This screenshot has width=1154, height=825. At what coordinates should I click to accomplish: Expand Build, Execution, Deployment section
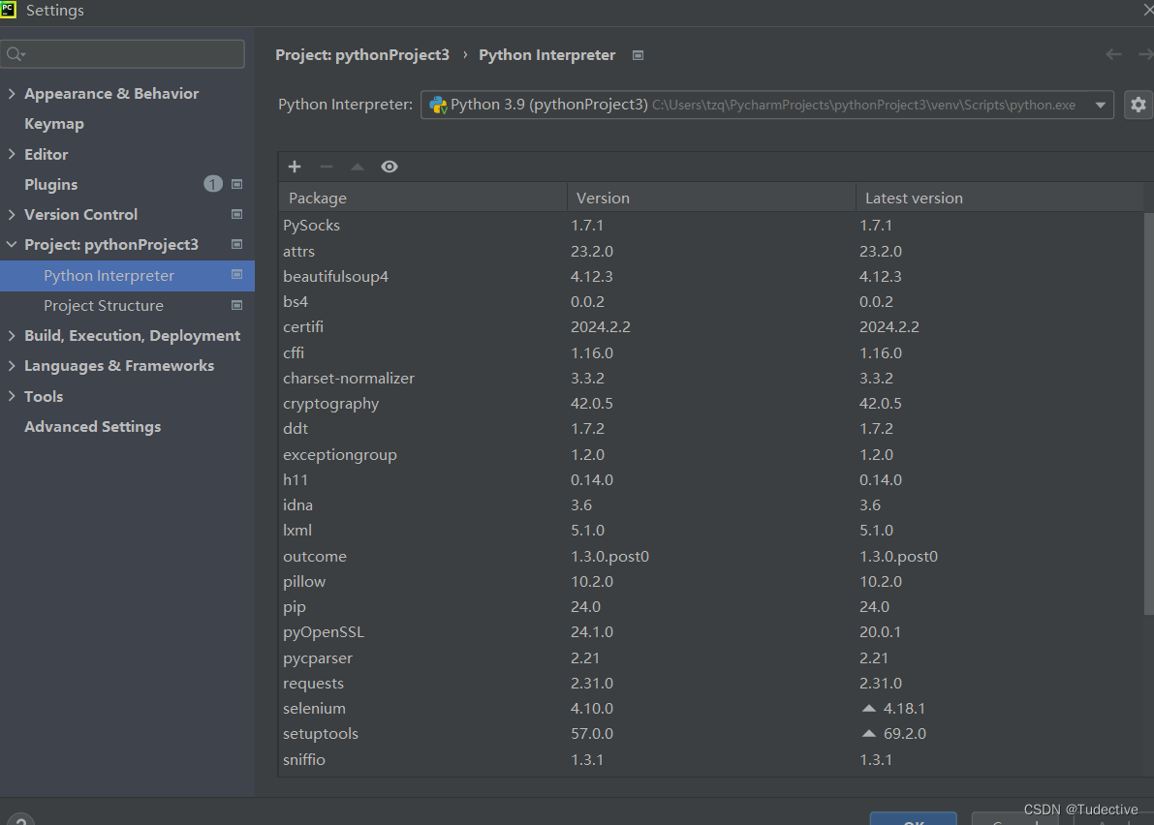pyautogui.click(x=11, y=335)
